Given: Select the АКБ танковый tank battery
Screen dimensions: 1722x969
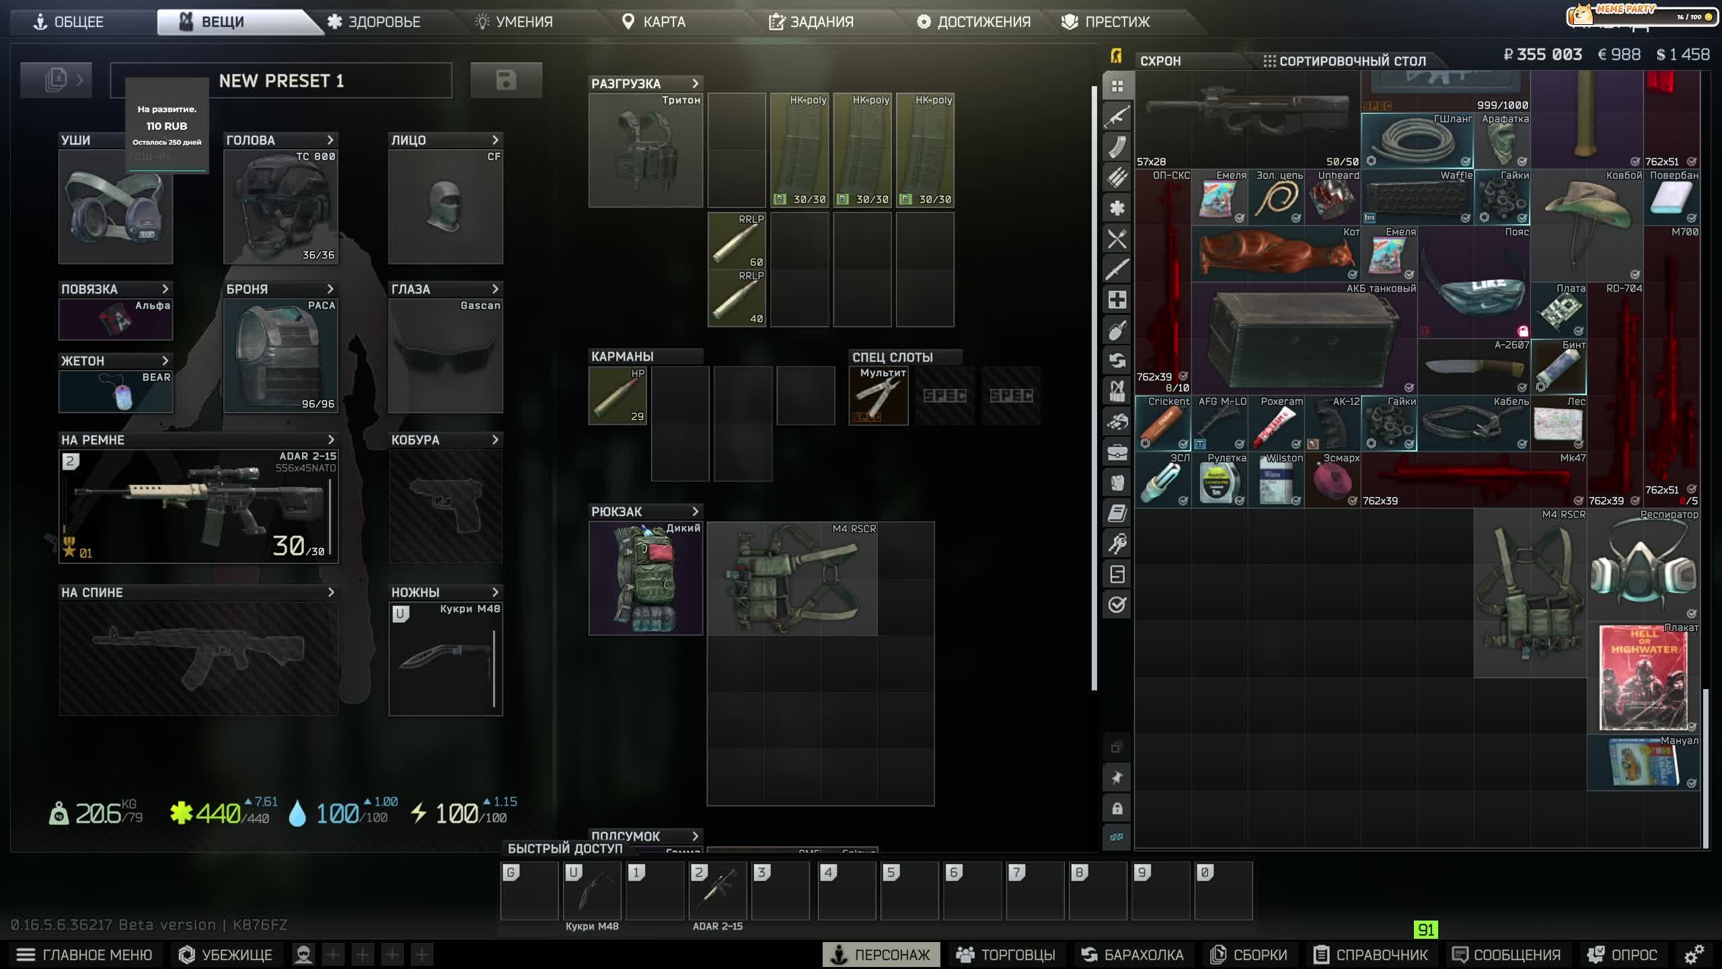Looking at the screenshot, I should [x=1304, y=338].
